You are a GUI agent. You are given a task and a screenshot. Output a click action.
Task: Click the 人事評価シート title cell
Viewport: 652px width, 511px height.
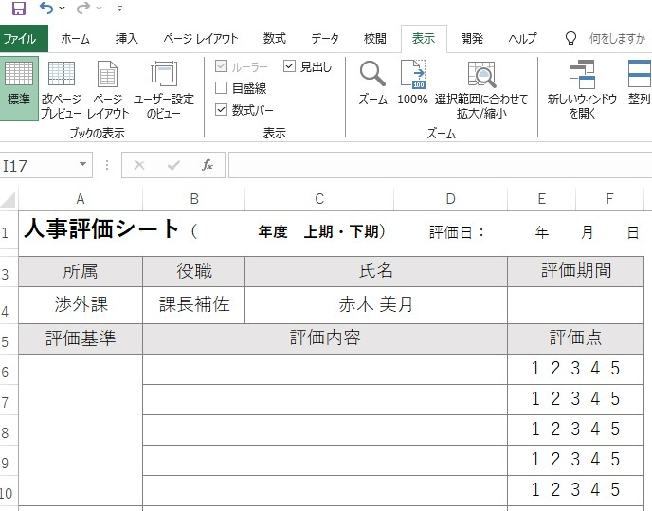point(102,229)
